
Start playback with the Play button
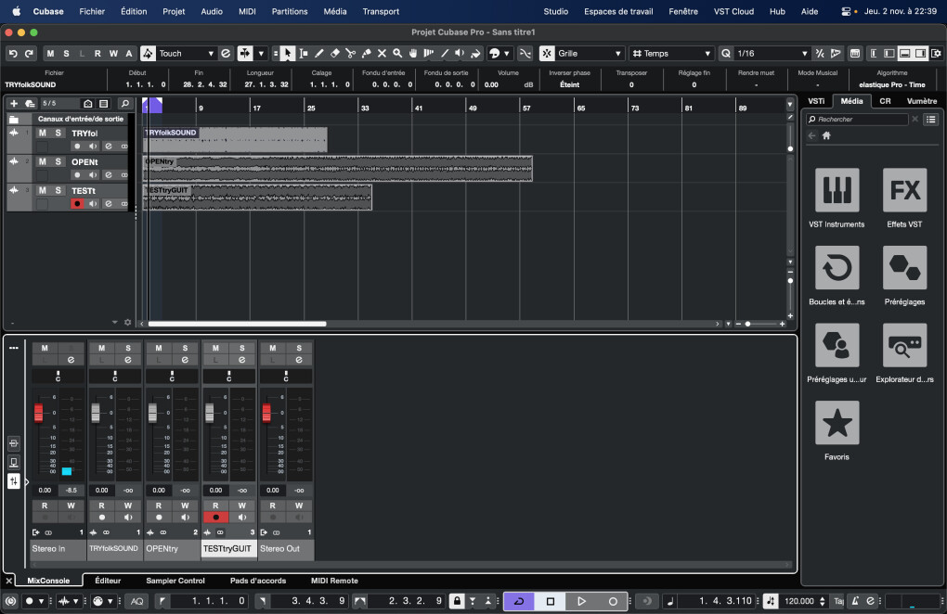click(581, 601)
